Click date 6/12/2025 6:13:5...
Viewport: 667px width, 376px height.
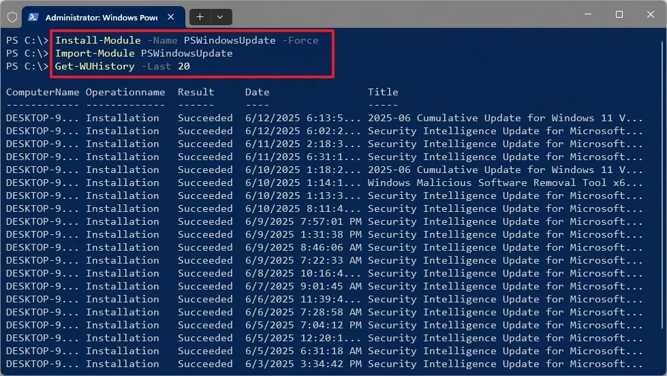[x=303, y=118]
